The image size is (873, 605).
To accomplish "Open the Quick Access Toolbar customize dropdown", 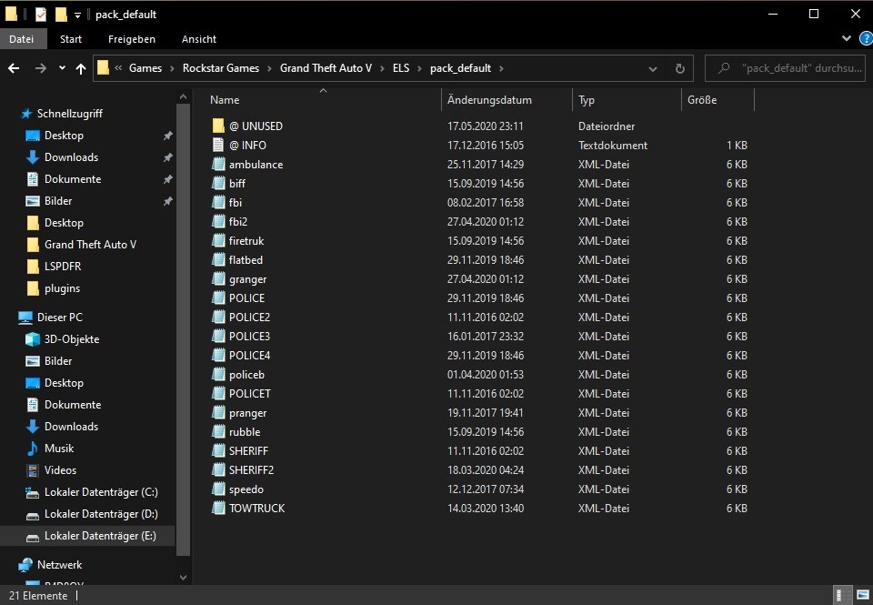I will click(78, 15).
